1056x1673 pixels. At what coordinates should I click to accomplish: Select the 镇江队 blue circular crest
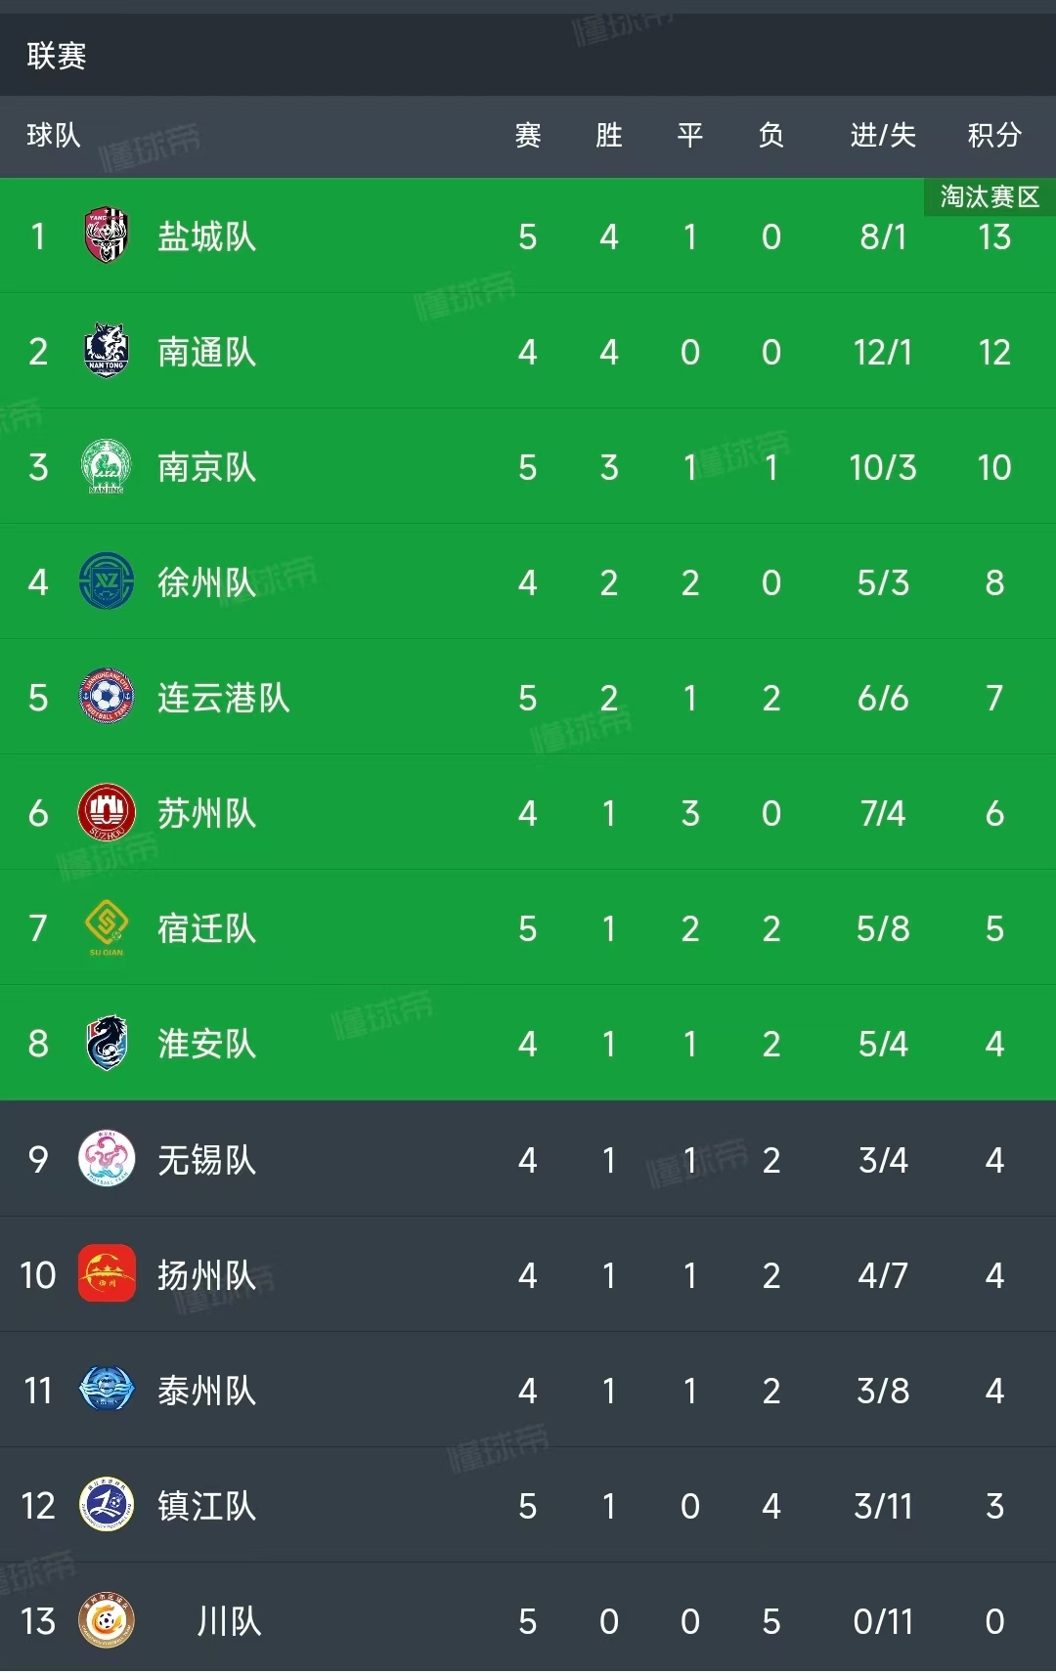point(107,1504)
